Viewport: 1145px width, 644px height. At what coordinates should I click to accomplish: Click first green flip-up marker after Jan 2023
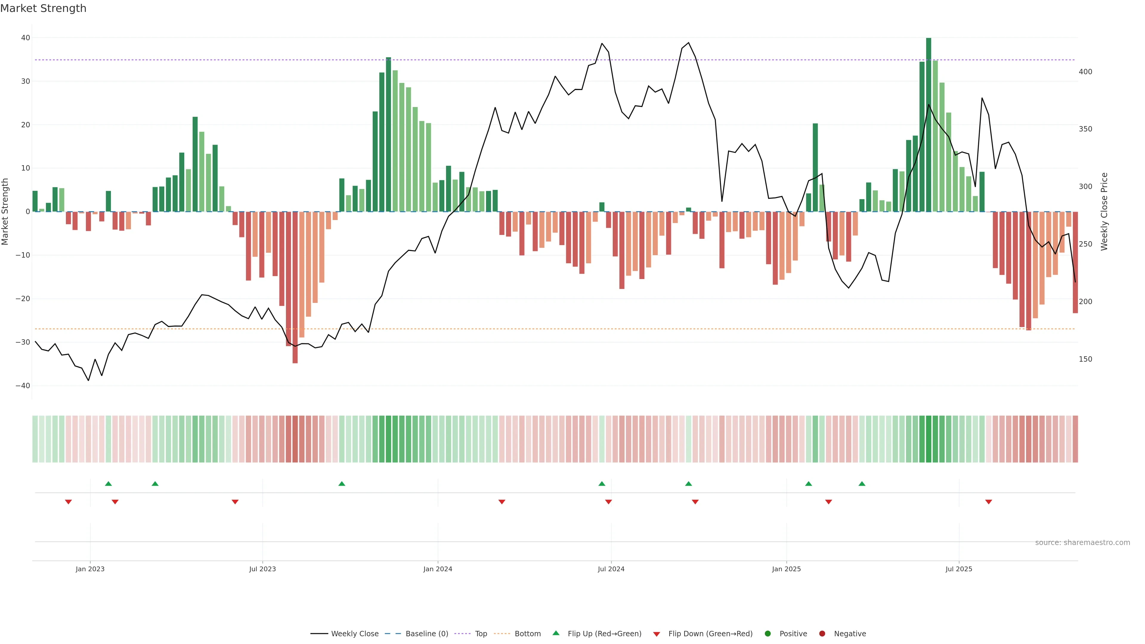[x=108, y=484]
